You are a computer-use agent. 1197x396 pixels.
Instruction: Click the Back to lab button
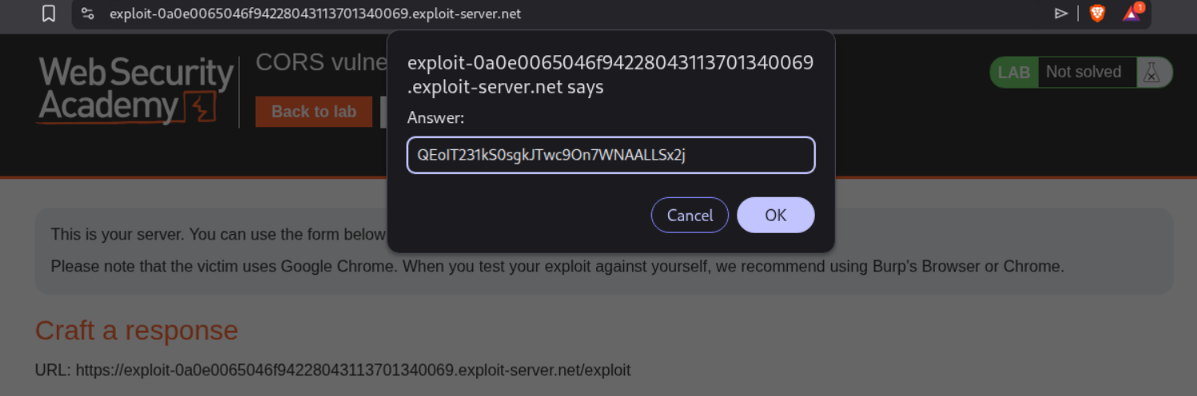tap(313, 112)
